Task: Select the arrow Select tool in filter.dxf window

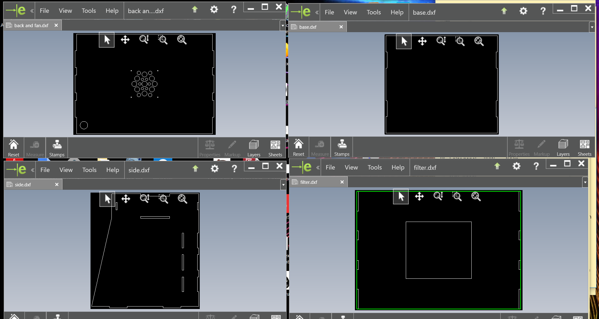Action: point(401,196)
